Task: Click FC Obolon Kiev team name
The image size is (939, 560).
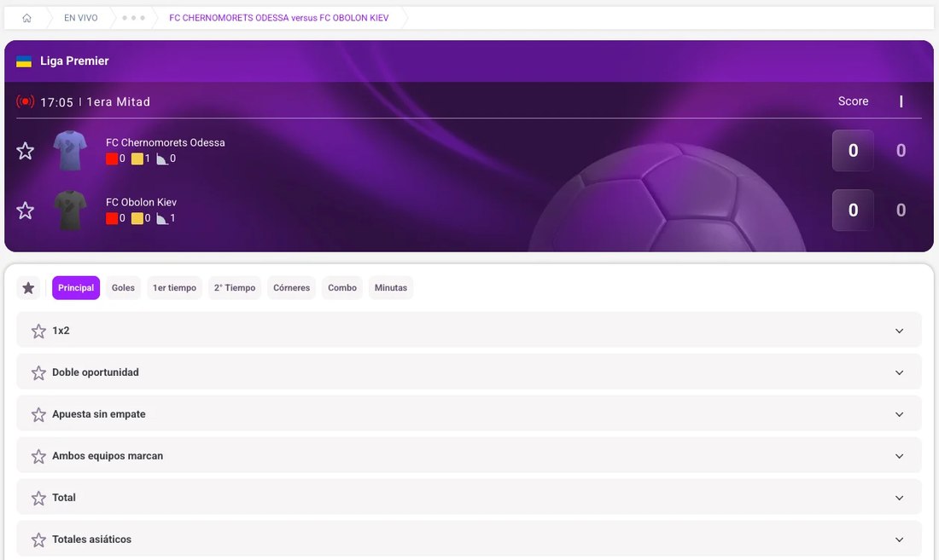Action: [142, 203]
